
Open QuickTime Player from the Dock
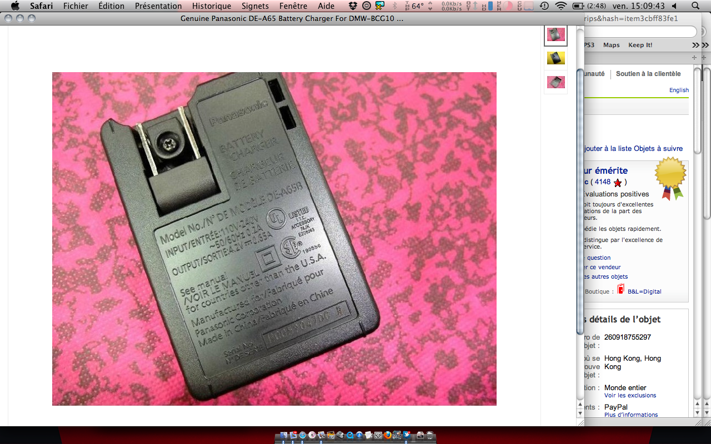(350, 435)
